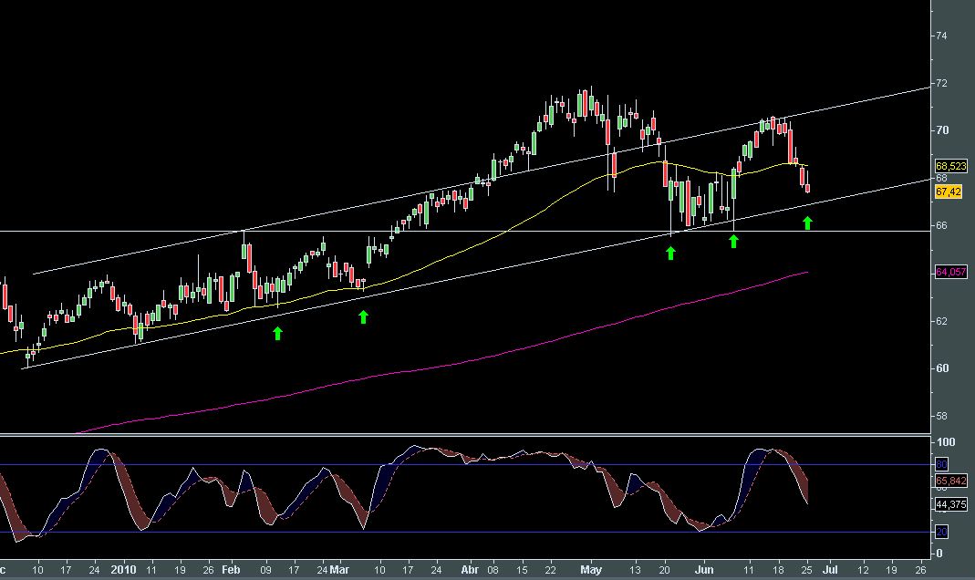This screenshot has height=580, width=975.
Task: Click the magenta 64,057 moving average label
Action: pos(950,272)
